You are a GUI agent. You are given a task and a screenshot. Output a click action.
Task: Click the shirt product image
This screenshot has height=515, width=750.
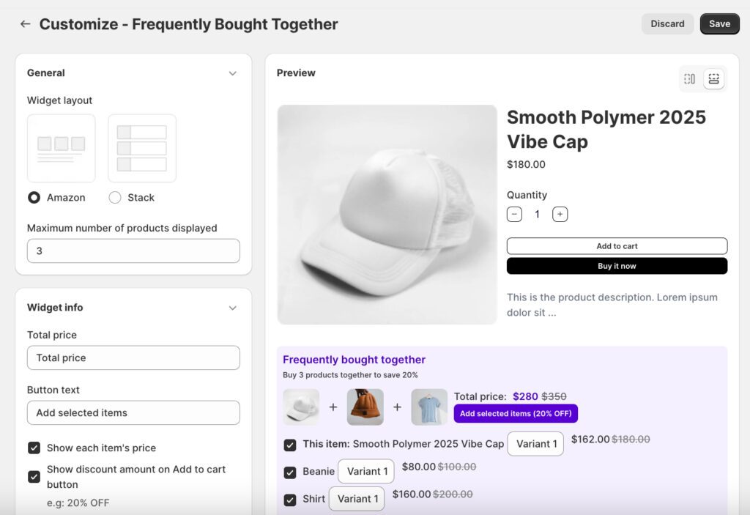click(x=429, y=407)
